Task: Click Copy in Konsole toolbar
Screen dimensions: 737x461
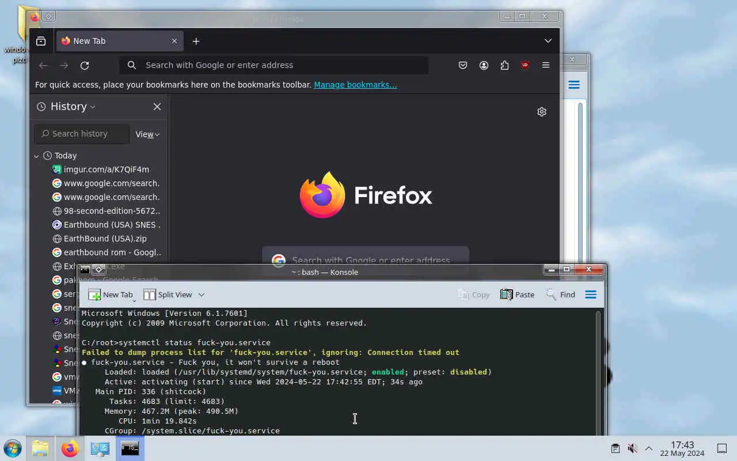Action: click(473, 294)
